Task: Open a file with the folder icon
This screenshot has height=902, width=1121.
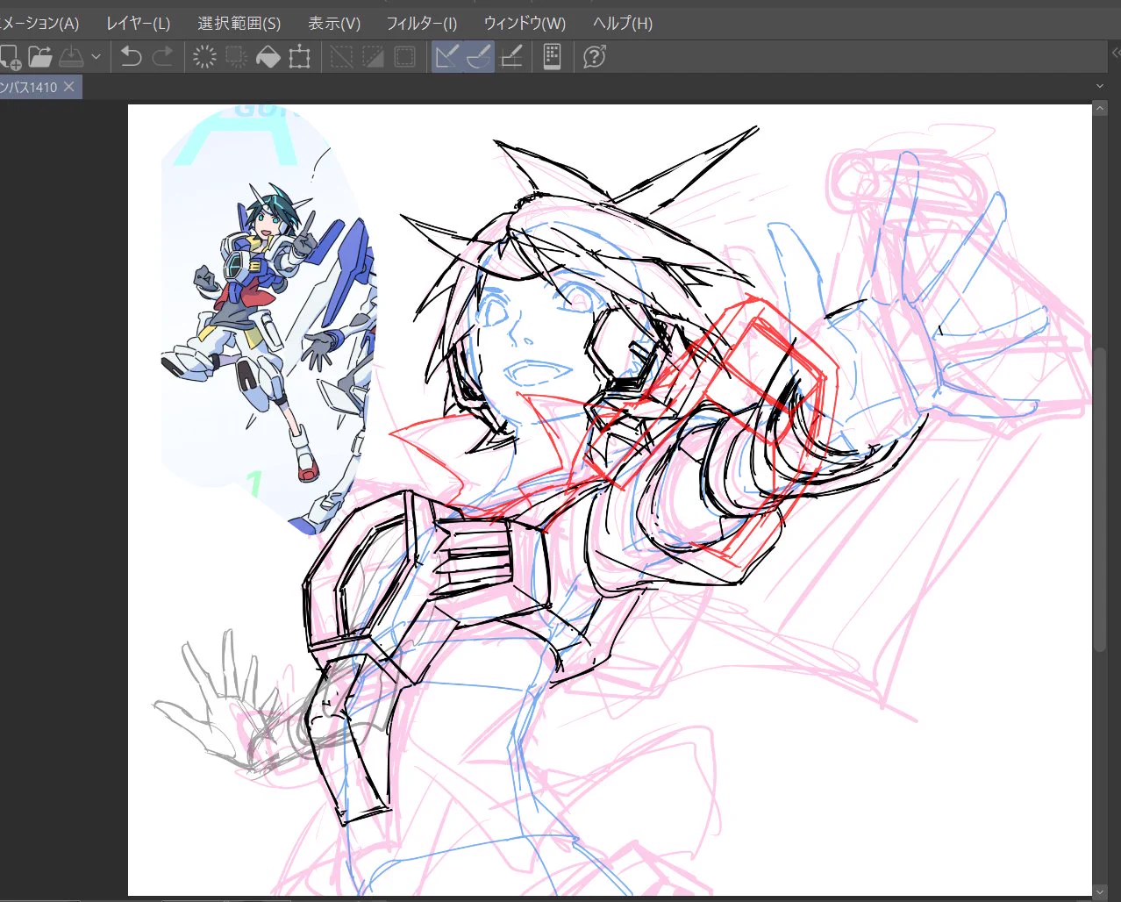Action: click(x=39, y=57)
